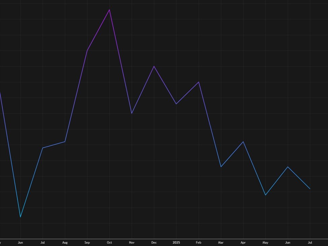Viewport: 328px width, 246px height.
Task: Select the March 2025 data point on line
Action: (x=221, y=167)
